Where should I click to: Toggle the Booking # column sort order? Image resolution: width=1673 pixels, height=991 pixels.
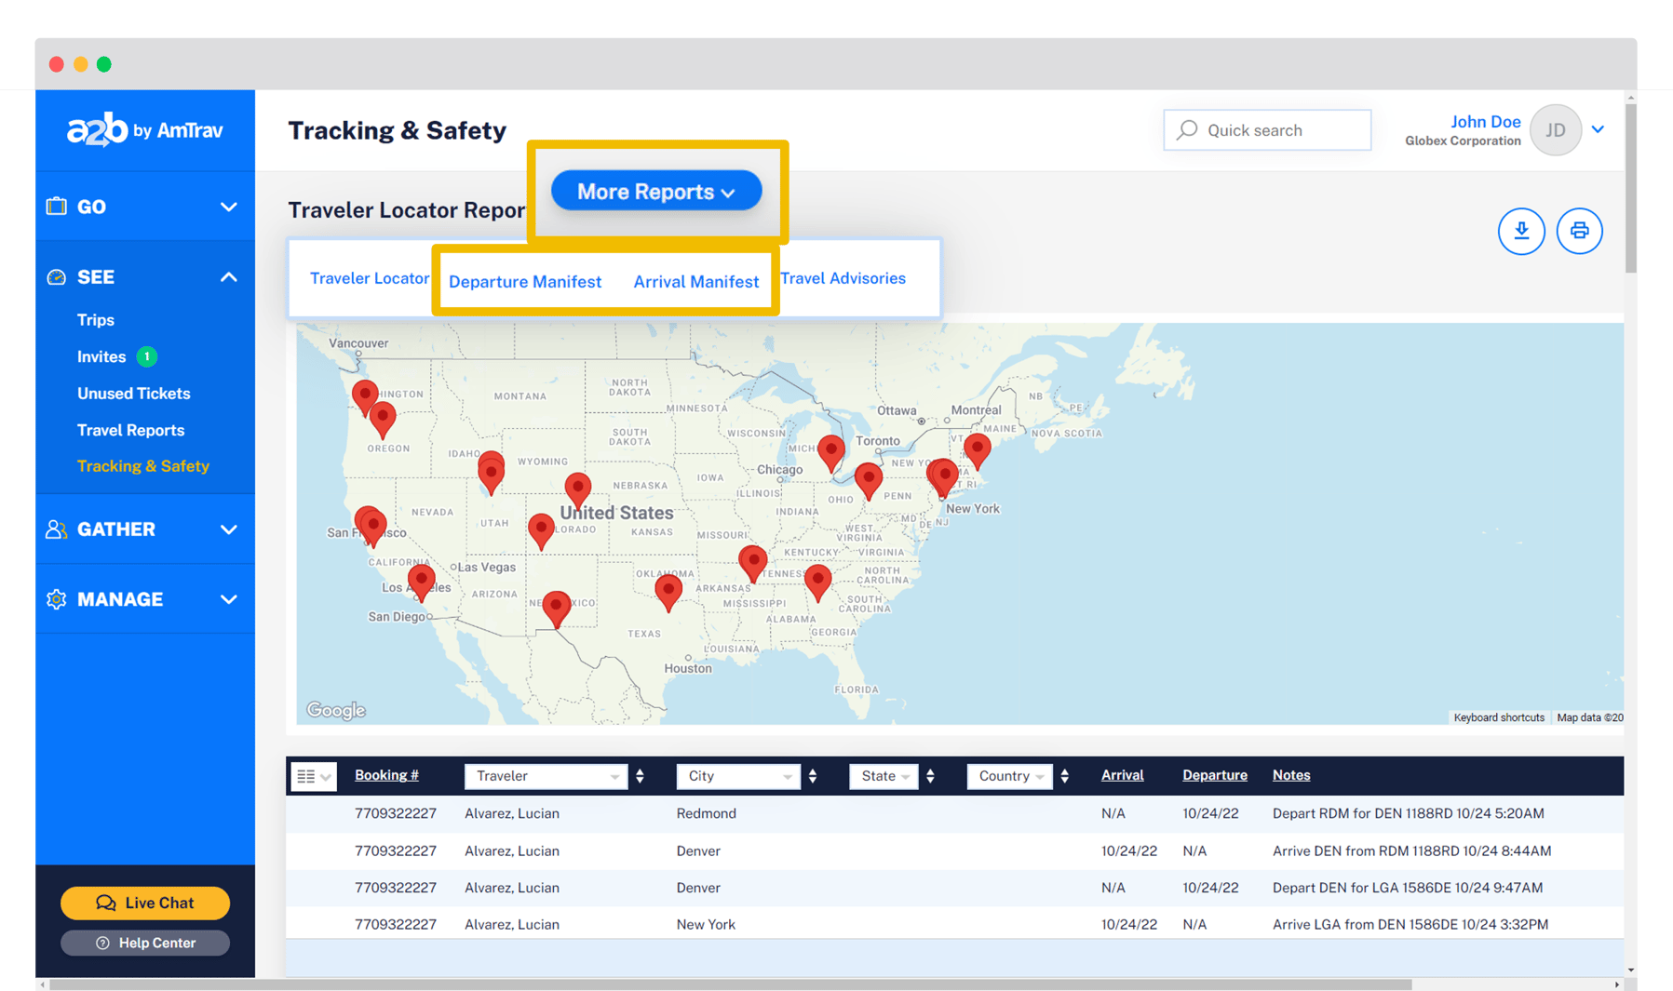386,774
